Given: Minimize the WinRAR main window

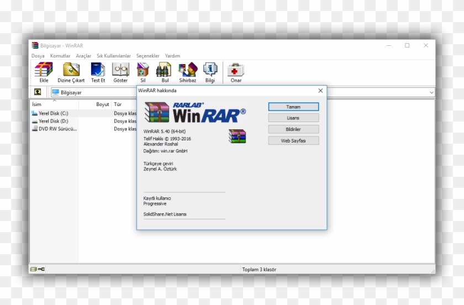Looking at the screenshot, I should [389, 45].
